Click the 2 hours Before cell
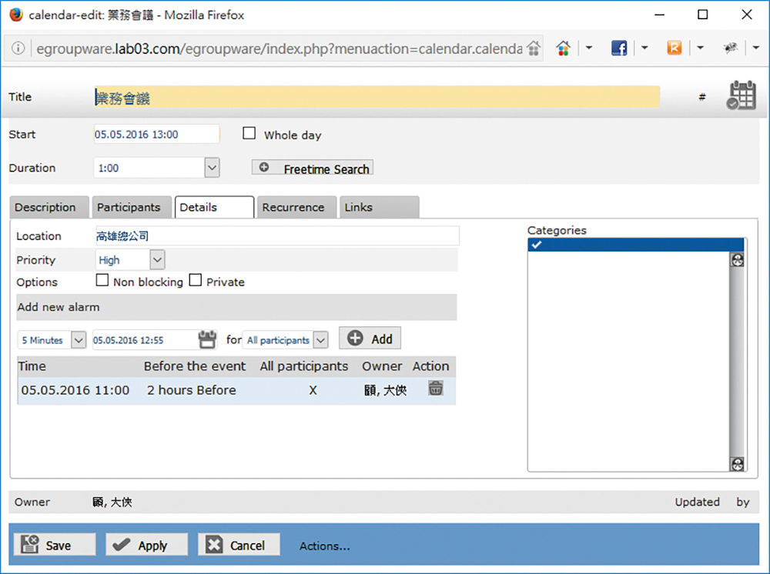 pos(192,390)
